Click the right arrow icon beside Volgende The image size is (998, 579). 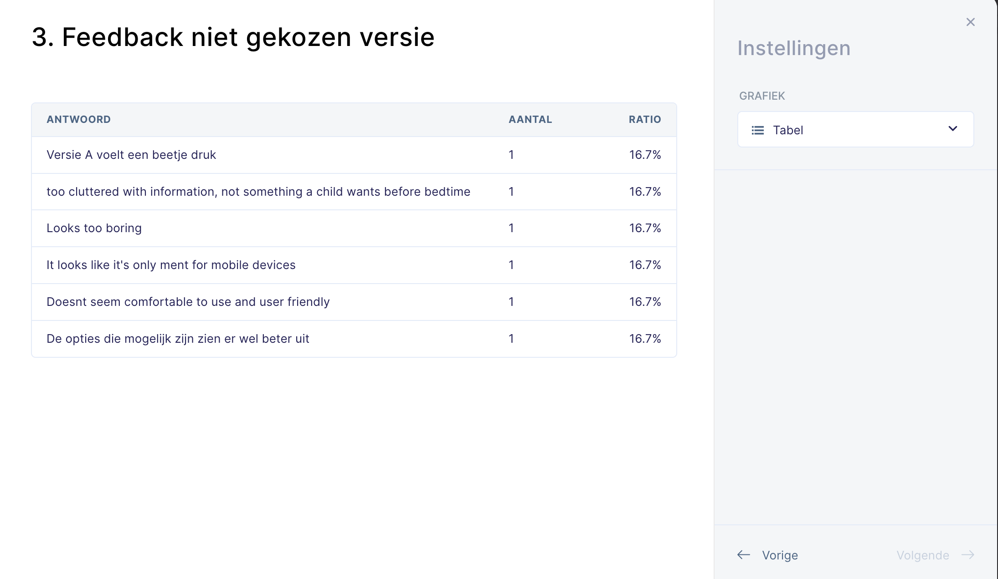click(x=968, y=555)
